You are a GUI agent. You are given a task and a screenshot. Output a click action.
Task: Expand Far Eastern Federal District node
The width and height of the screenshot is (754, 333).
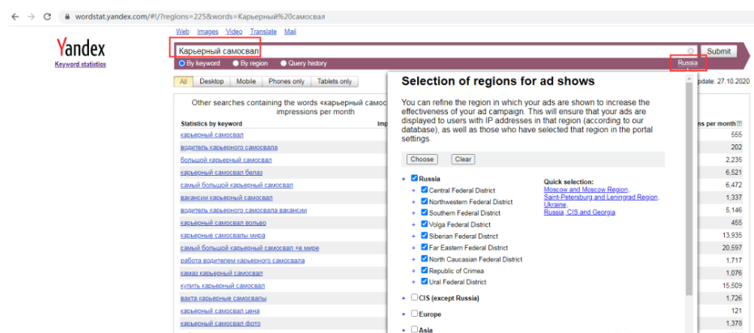click(x=414, y=248)
